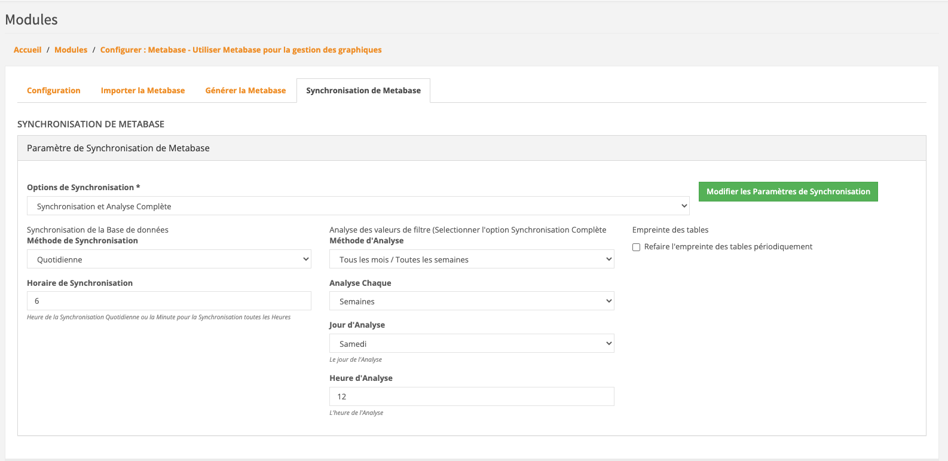Expand Analyse Chaque dropdown showing Semaines
This screenshot has width=948, height=461.
click(x=472, y=301)
